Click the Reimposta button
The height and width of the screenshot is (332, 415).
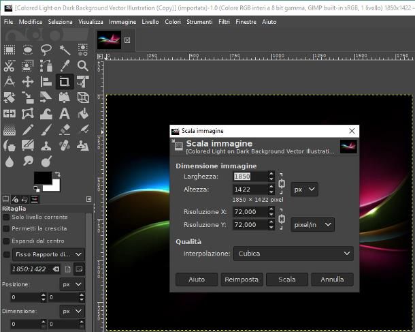tap(242, 280)
